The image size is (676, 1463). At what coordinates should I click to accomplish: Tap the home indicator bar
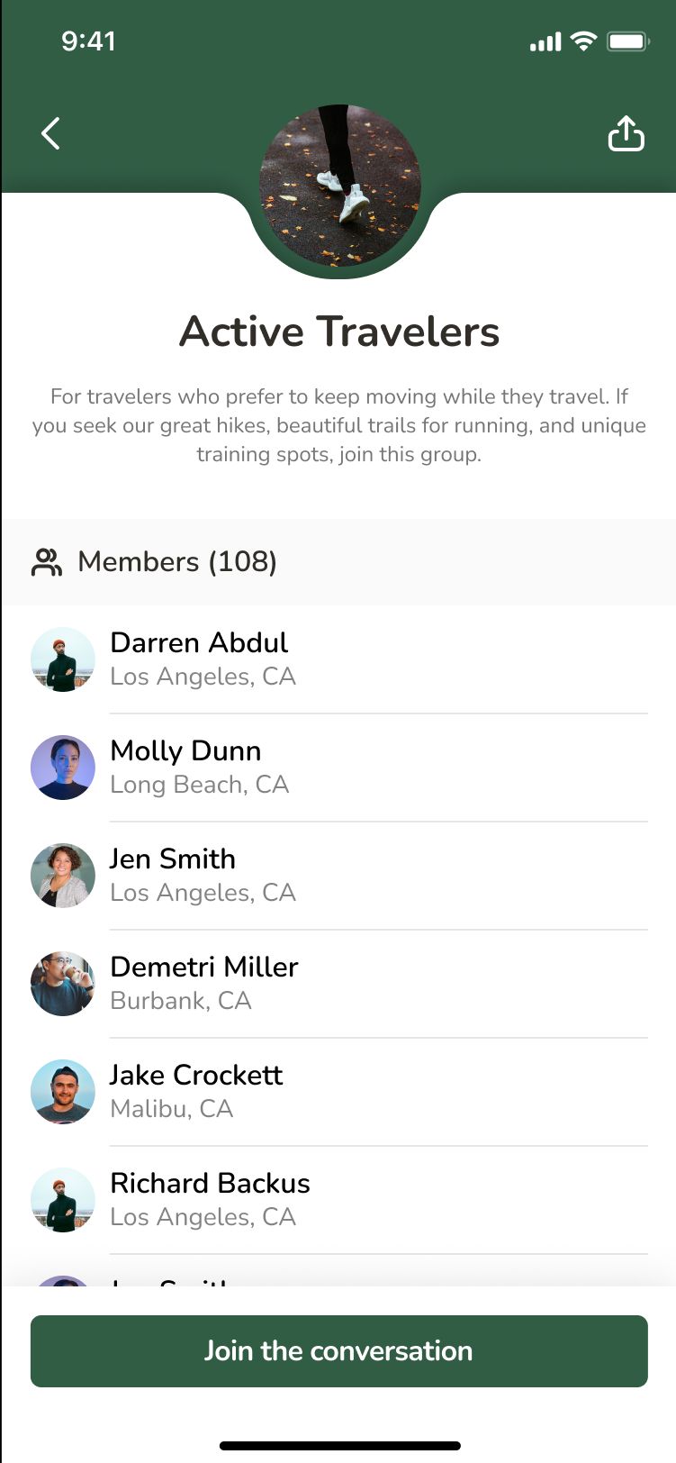click(339, 1446)
